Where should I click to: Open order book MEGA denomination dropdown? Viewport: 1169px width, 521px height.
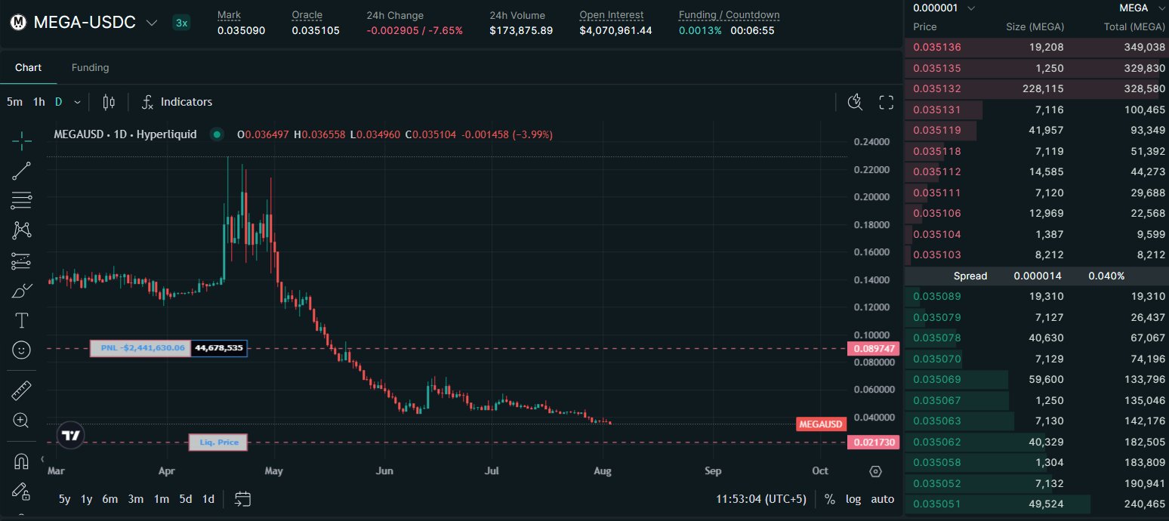[x=1140, y=8]
